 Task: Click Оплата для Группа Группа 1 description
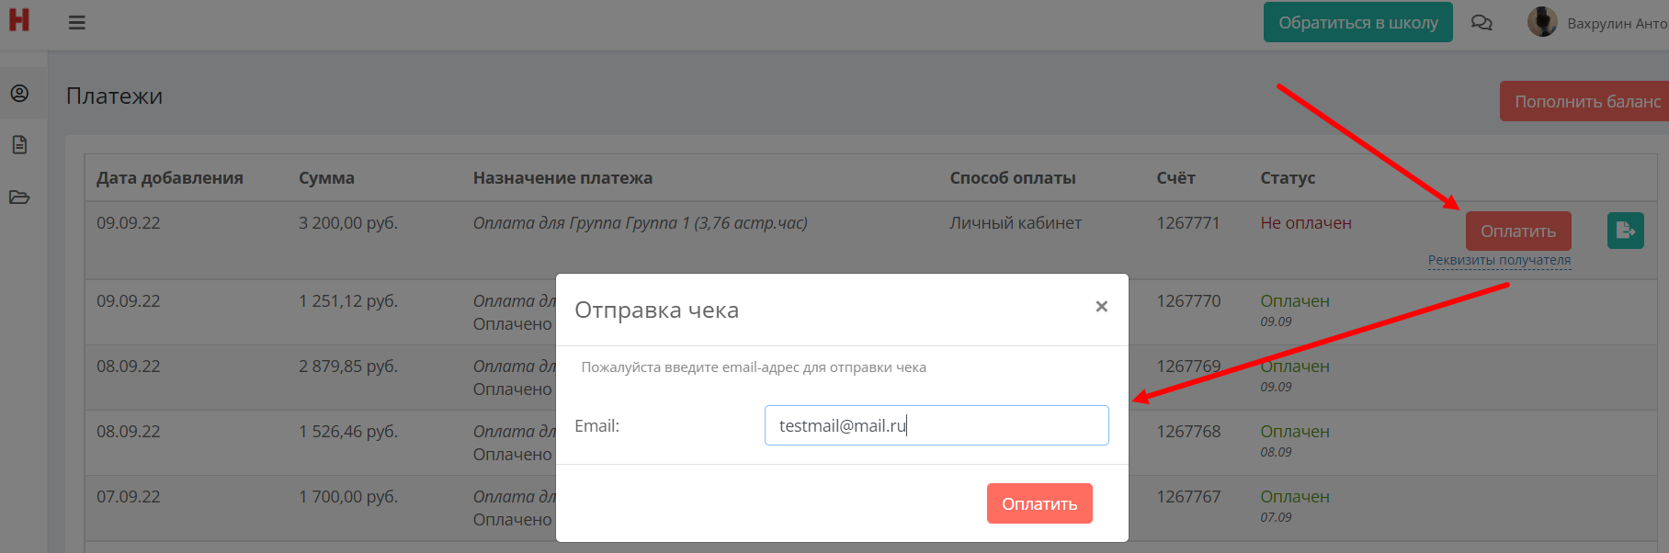641,222
